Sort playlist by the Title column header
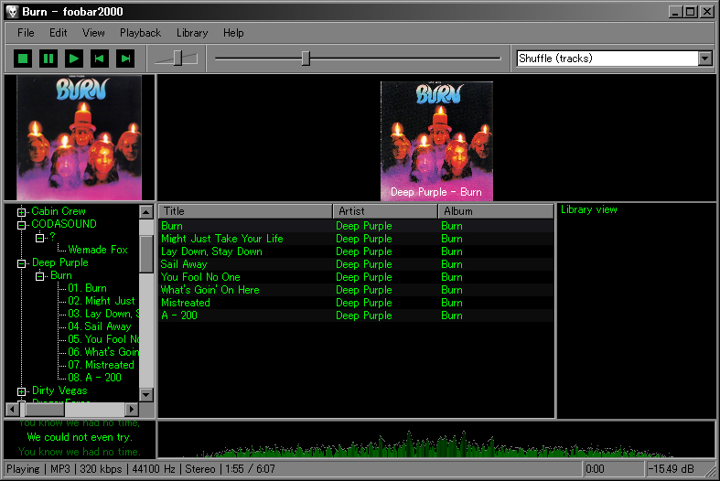The height and width of the screenshot is (481, 720). 245,211
